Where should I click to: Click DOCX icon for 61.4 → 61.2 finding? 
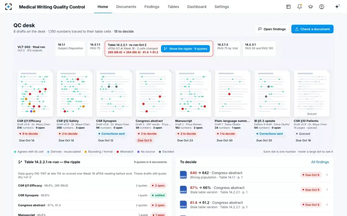click(x=183, y=204)
